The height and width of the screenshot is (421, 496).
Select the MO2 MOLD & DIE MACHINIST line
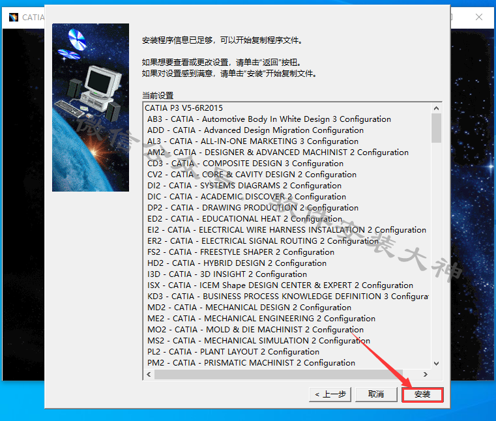tap(255, 330)
